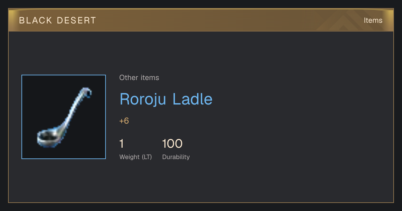Select the Other items category text
This screenshot has width=402, height=211.
click(139, 78)
